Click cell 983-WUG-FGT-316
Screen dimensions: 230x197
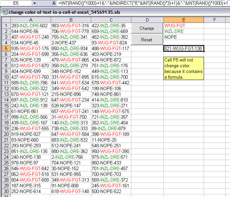(71, 26)
